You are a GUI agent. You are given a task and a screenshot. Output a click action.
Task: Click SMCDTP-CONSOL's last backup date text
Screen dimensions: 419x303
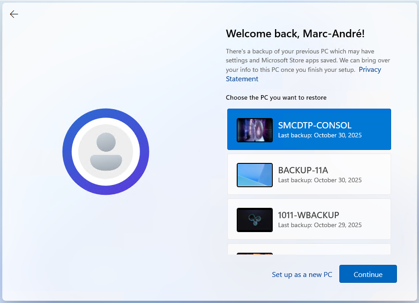click(x=320, y=135)
